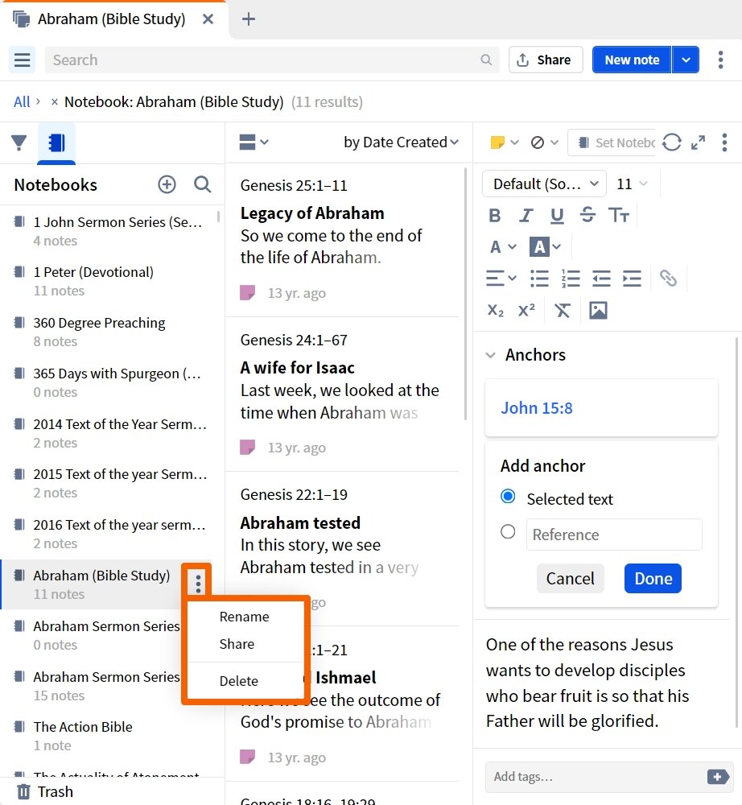Viewport: 742px width, 805px height.
Task: Open the text highlight color dropdown
Action: coord(545,247)
